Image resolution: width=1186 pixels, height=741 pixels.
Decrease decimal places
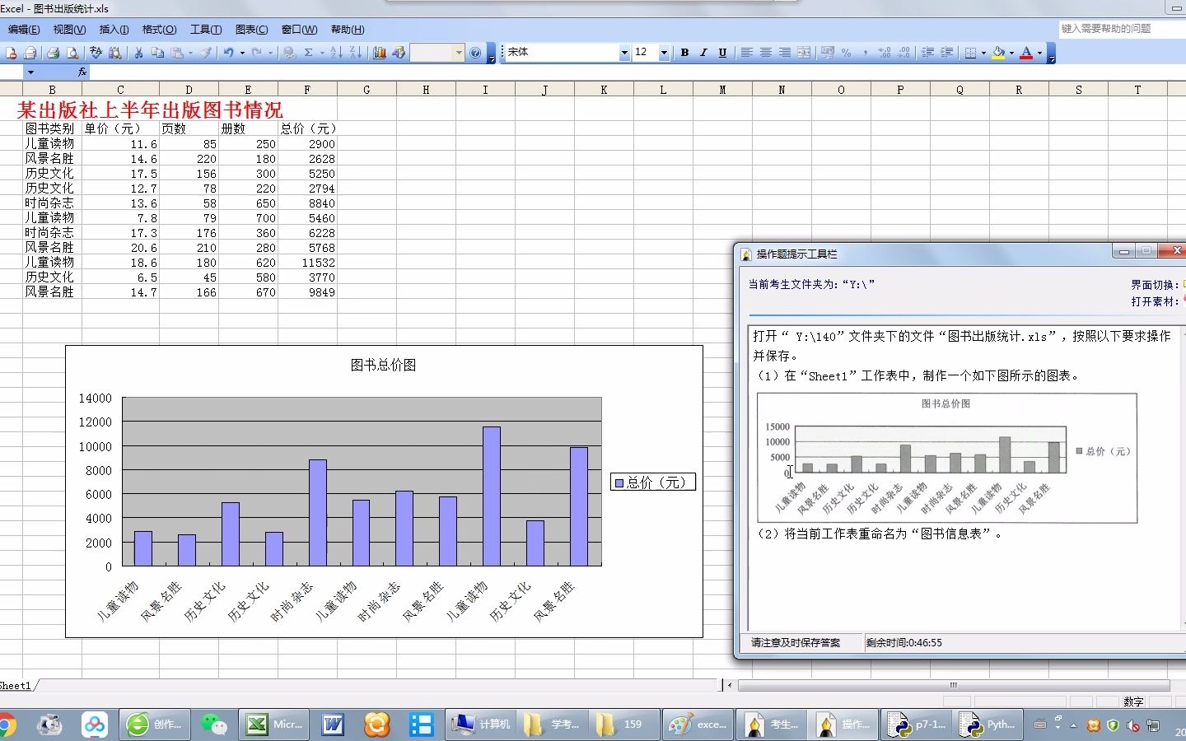click(904, 53)
